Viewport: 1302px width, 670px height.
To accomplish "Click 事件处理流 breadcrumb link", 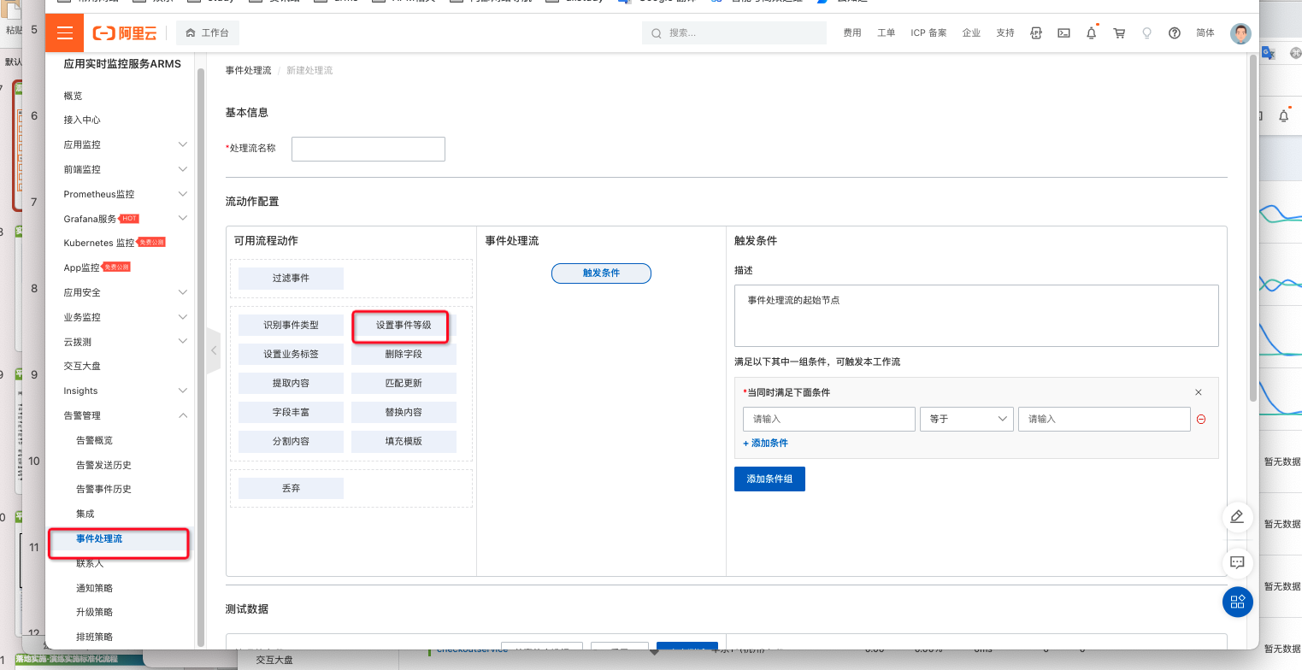I will (248, 70).
